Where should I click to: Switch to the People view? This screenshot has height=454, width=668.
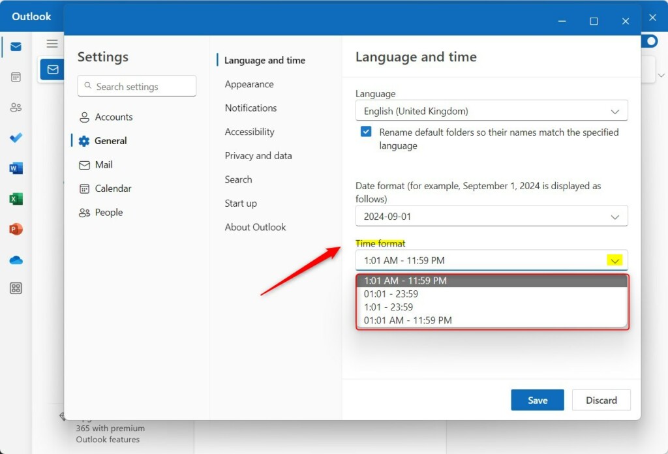[x=15, y=107]
